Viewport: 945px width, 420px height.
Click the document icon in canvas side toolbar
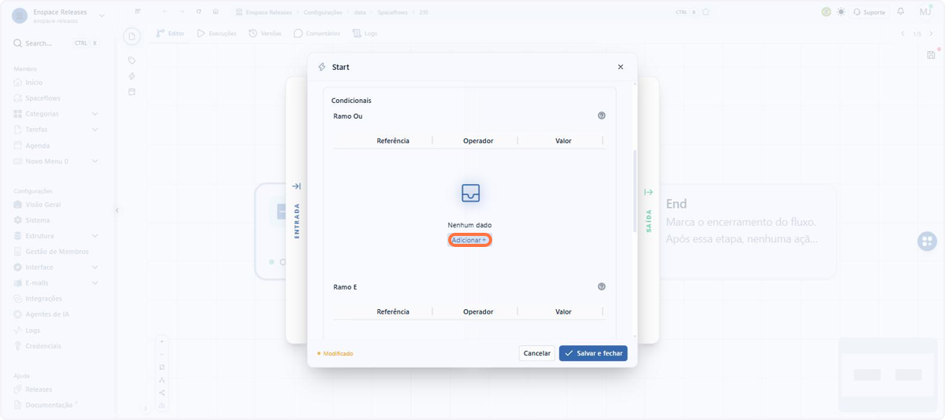click(132, 36)
